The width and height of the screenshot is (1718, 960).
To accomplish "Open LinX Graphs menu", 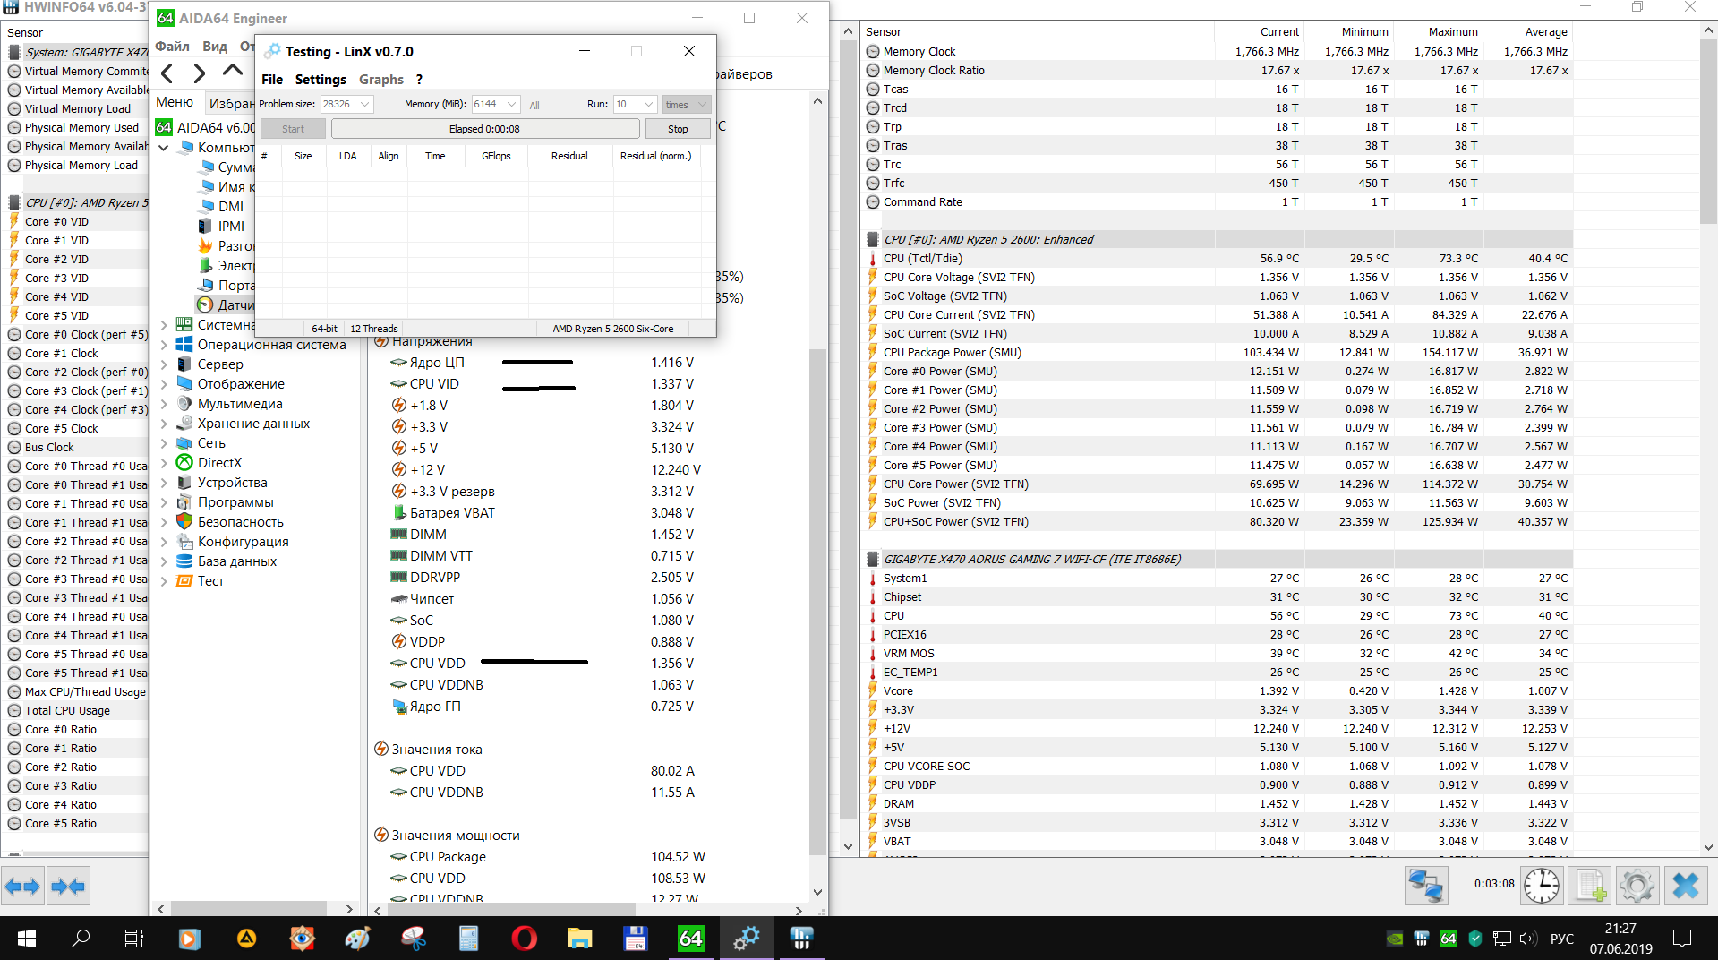I will click(381, 80).
